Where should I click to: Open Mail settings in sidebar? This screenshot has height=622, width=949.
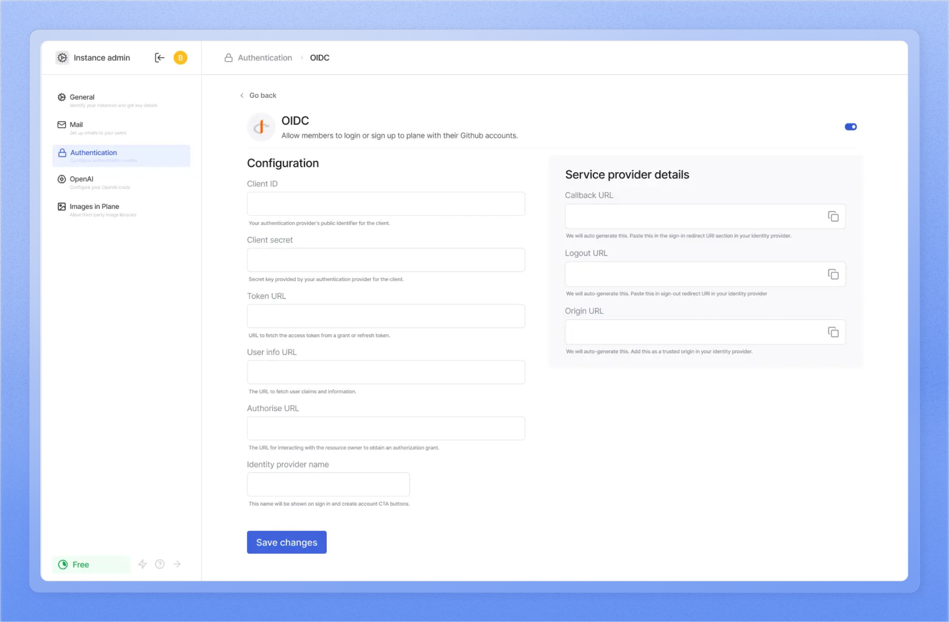pyautogui.click(x=76, y=125)
